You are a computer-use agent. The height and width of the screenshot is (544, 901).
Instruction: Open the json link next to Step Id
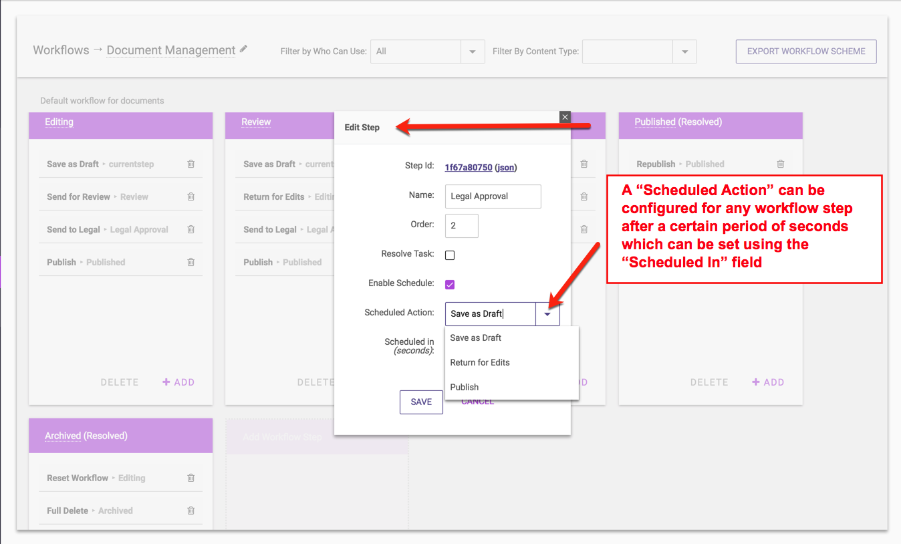click(506, 167)
